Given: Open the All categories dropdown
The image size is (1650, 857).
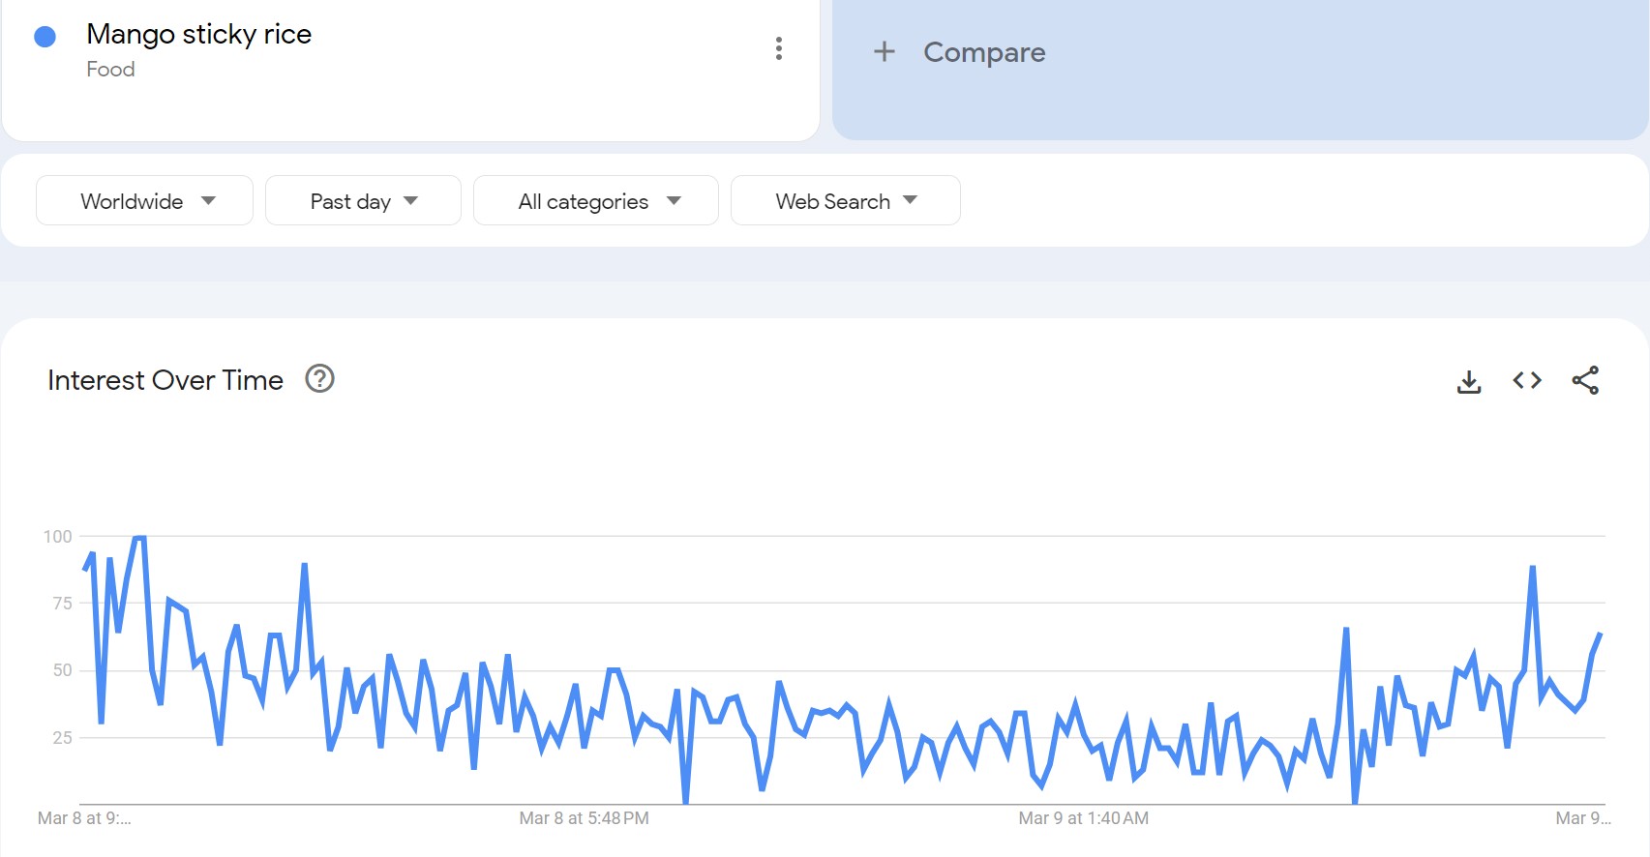Looking at the screenshot, I should tap(595, 201).
